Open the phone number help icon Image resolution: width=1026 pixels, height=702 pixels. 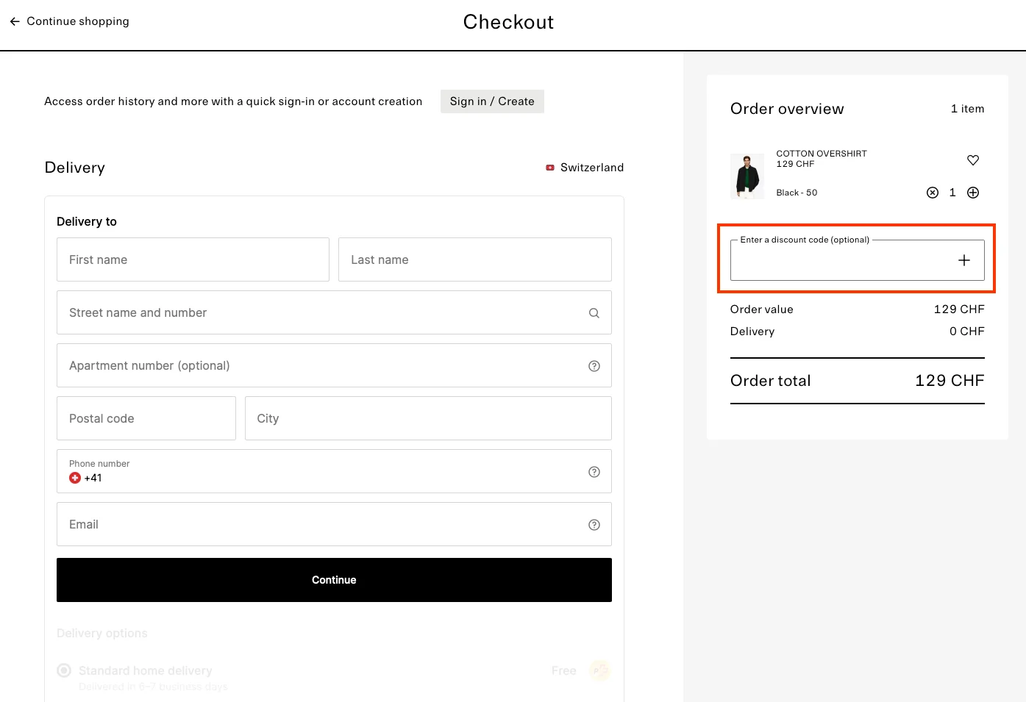[594, 471]
